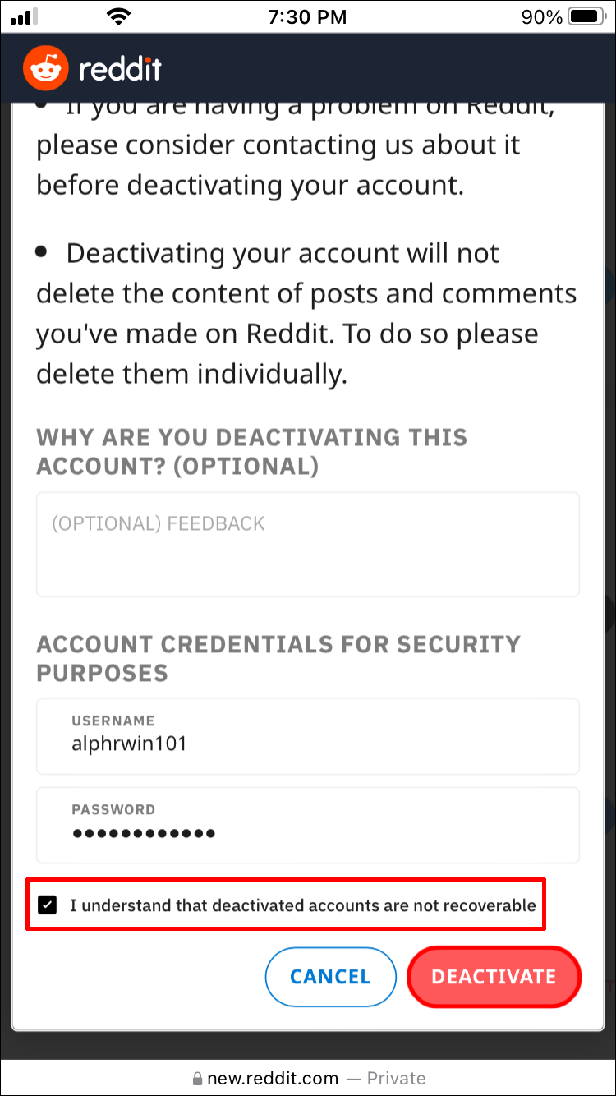This screenshot has height=1096, width=616.
Task: Click the "Account credentials for security purposes" heading
Action: (278, 658)
